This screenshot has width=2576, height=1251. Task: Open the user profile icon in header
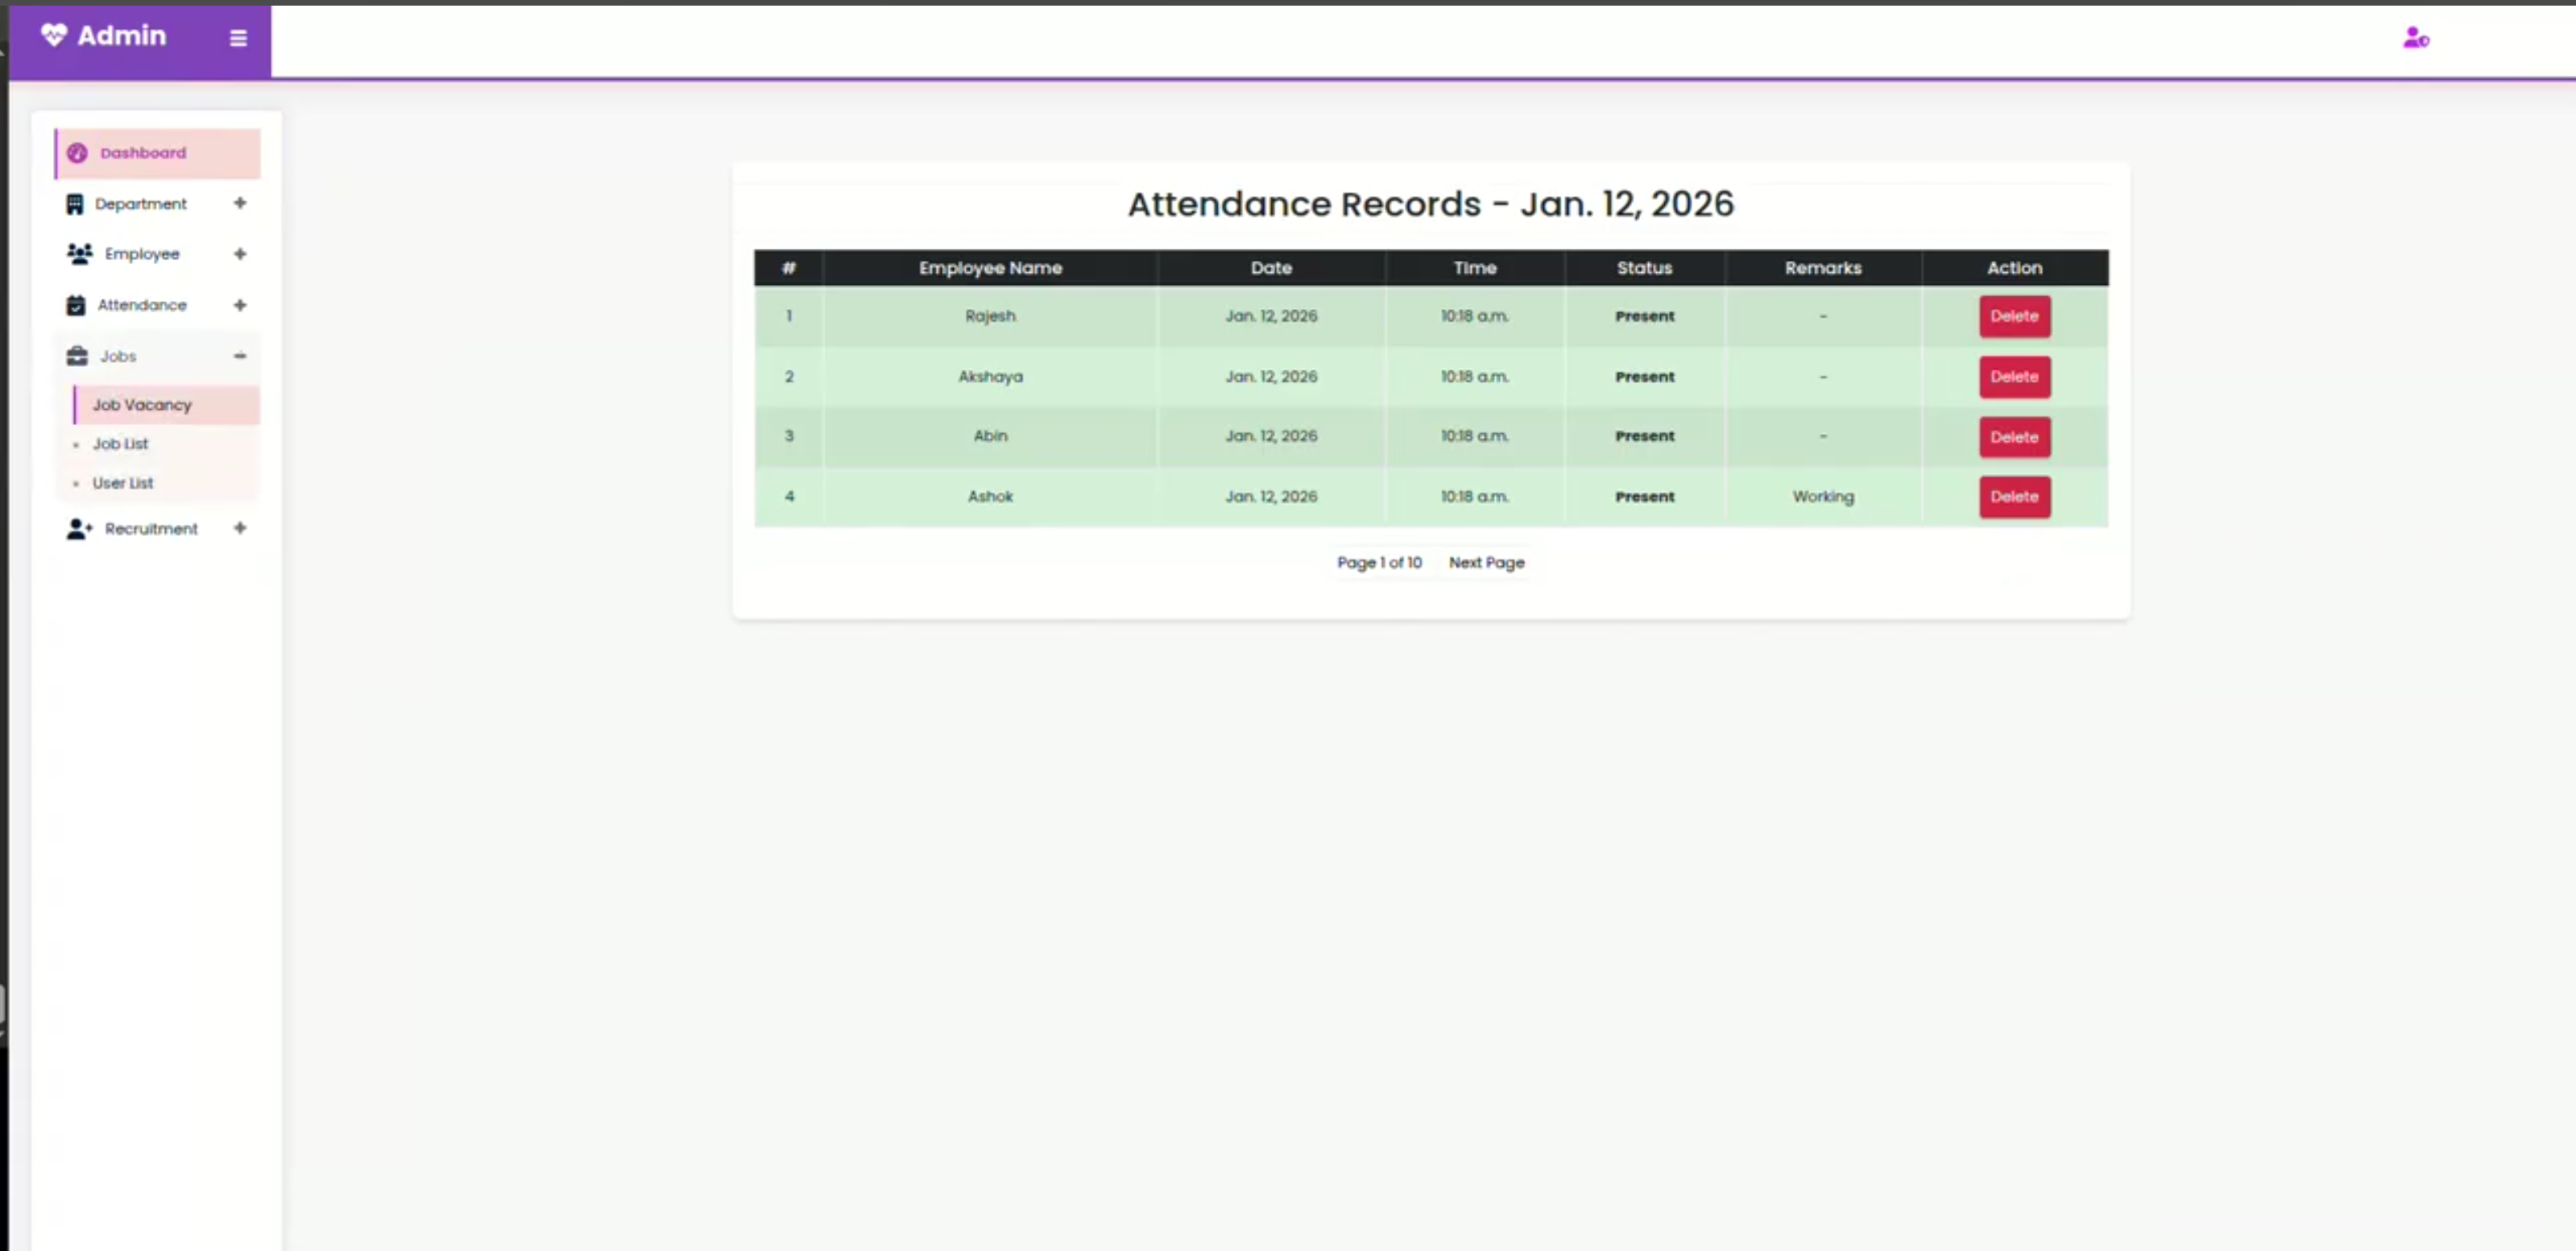click(2416, 38)
